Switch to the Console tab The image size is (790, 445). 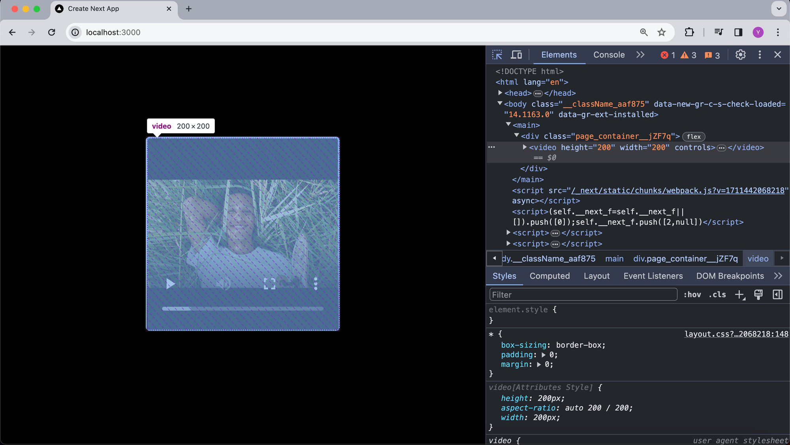(609, 55)
